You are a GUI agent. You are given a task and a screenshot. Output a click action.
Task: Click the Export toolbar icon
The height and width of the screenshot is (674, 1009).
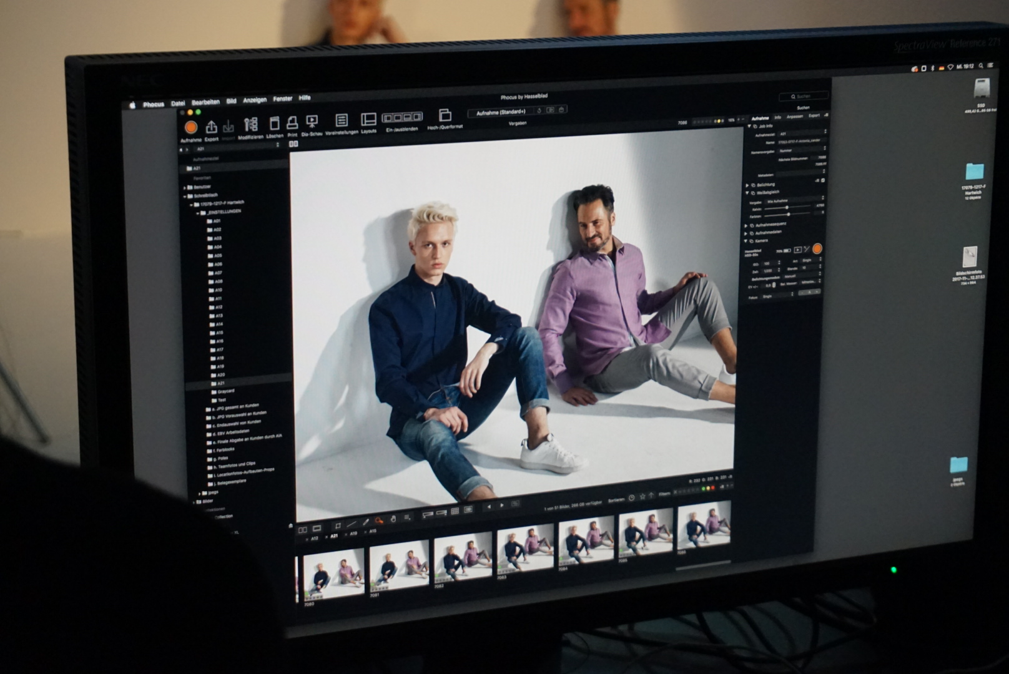[x=211, y=127]
